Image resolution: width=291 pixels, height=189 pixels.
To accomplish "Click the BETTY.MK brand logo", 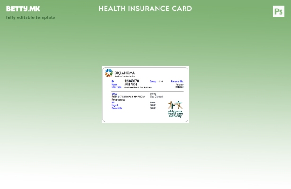I will point(23,9).
